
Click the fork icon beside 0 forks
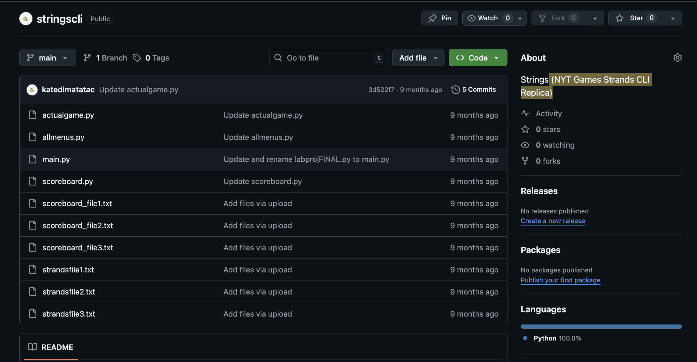525,161
